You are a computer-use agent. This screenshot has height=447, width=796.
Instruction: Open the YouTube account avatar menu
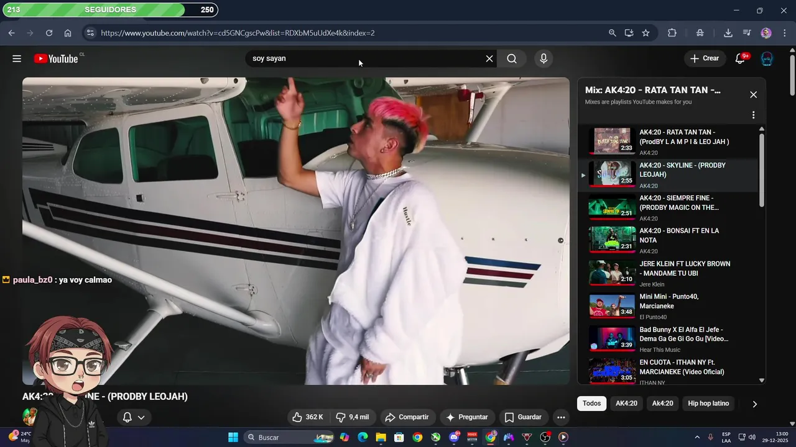coord(767,58)
